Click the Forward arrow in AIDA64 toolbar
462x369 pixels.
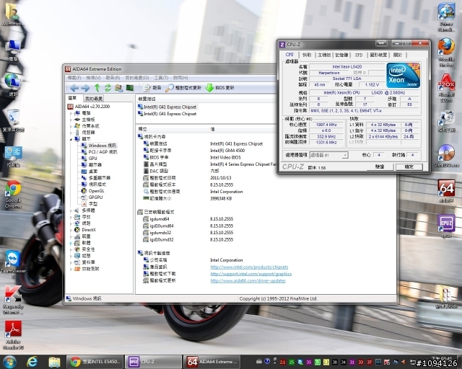click(85, 88)
